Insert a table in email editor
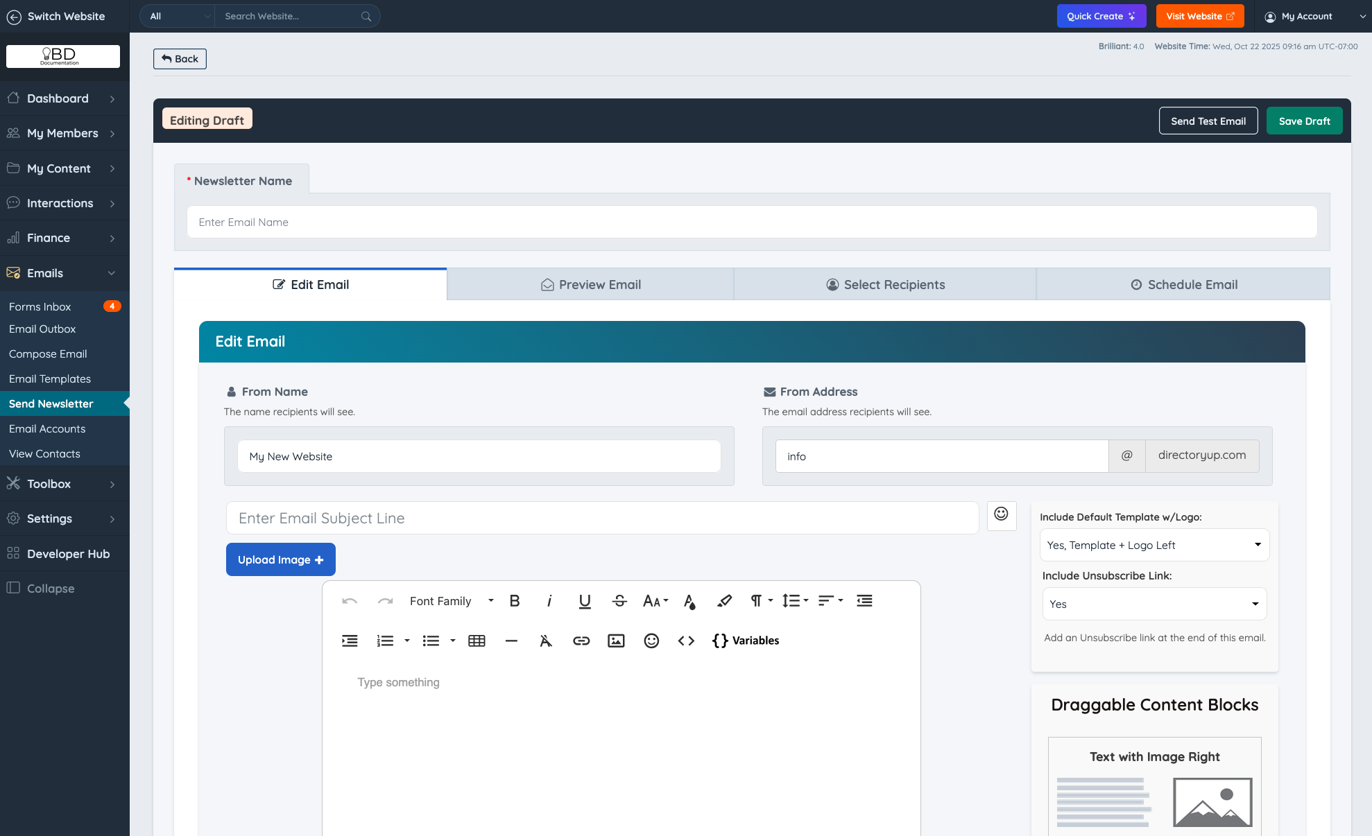1372x836 pixels. coord(477,641)
